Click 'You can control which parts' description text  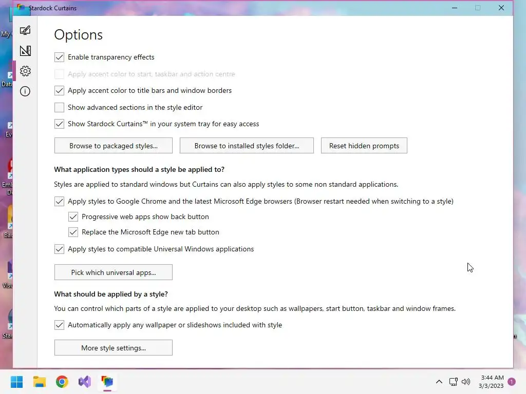click(x=255, y=308)
